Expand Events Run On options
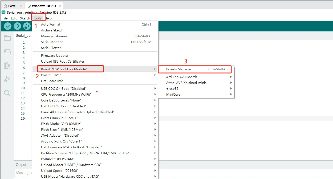This screenshot has height=179, width=333. coord(95,118)
